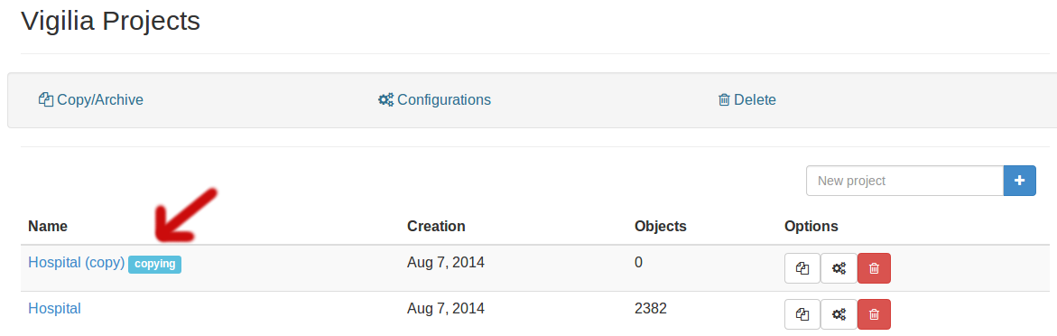This screenshot has height=336, width=1057.
Task: Click the copy icon for Hospital row
Action: pyautogui.click(x=802, y=314)
